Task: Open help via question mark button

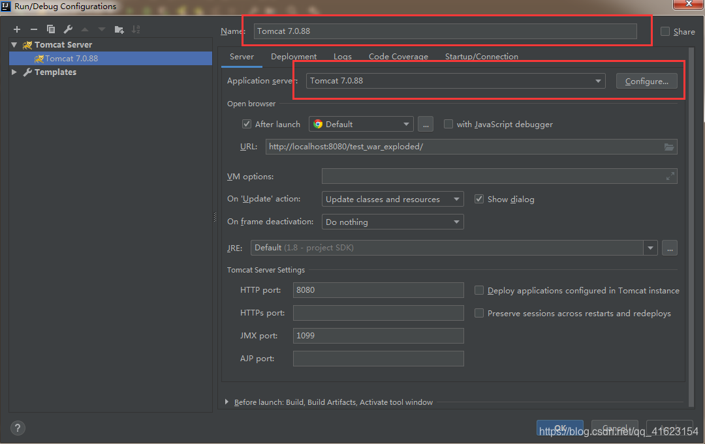Action: click(18, 428)
